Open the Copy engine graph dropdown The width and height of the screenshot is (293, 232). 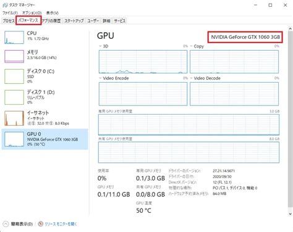coord(191,46)
